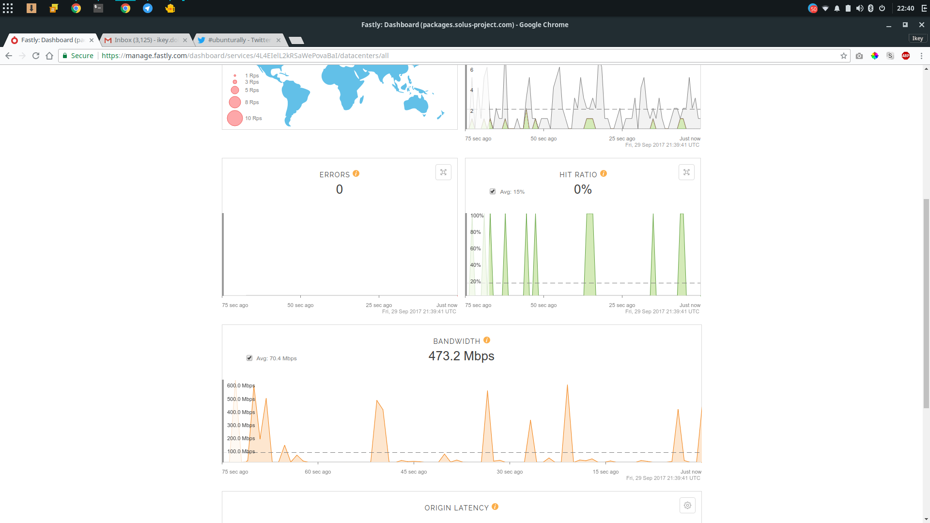This screenshot has height=523, width=930.
Task: Click the Ikey profile button
Action: click(917, 38)
